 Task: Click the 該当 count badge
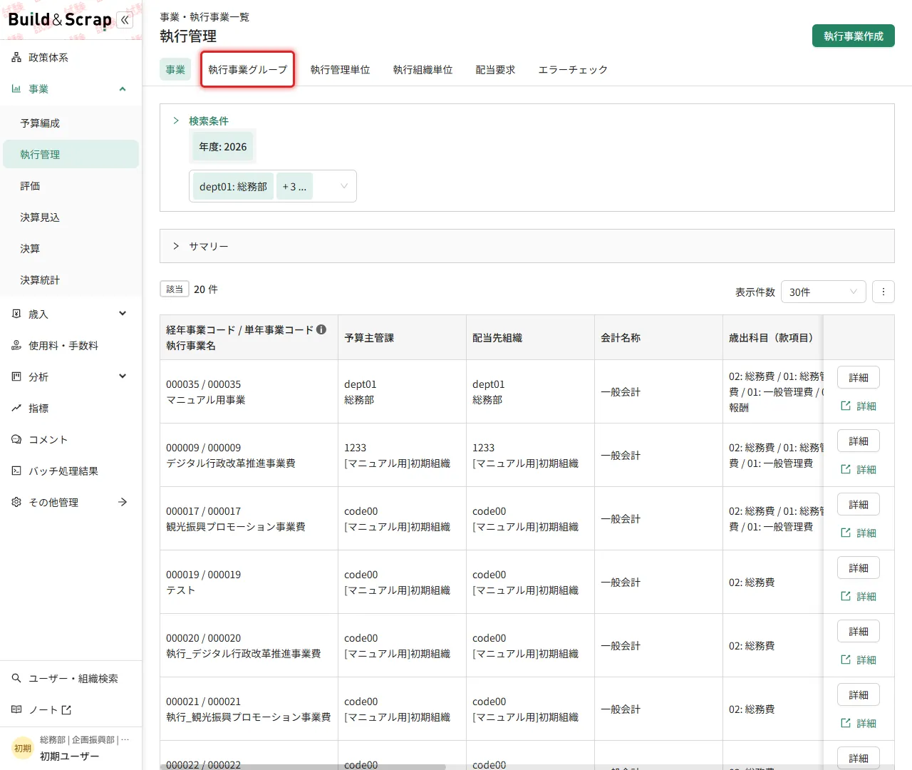click(175, 289)
